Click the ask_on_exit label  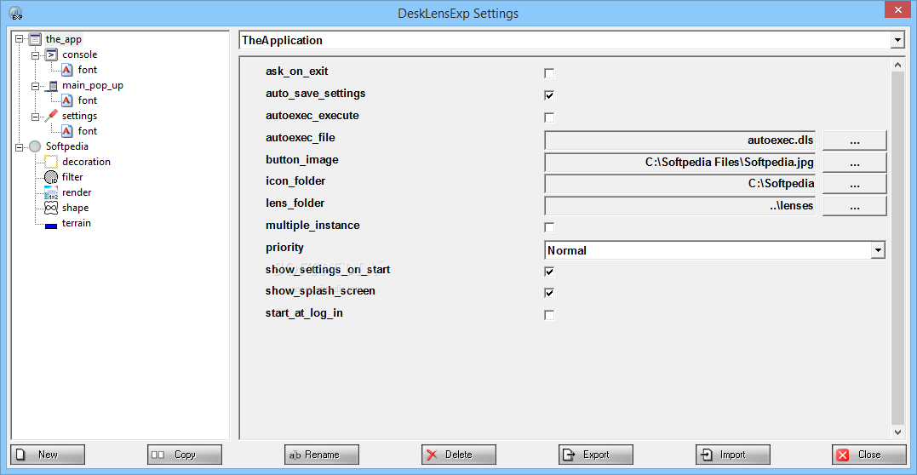tap(297, 72)
